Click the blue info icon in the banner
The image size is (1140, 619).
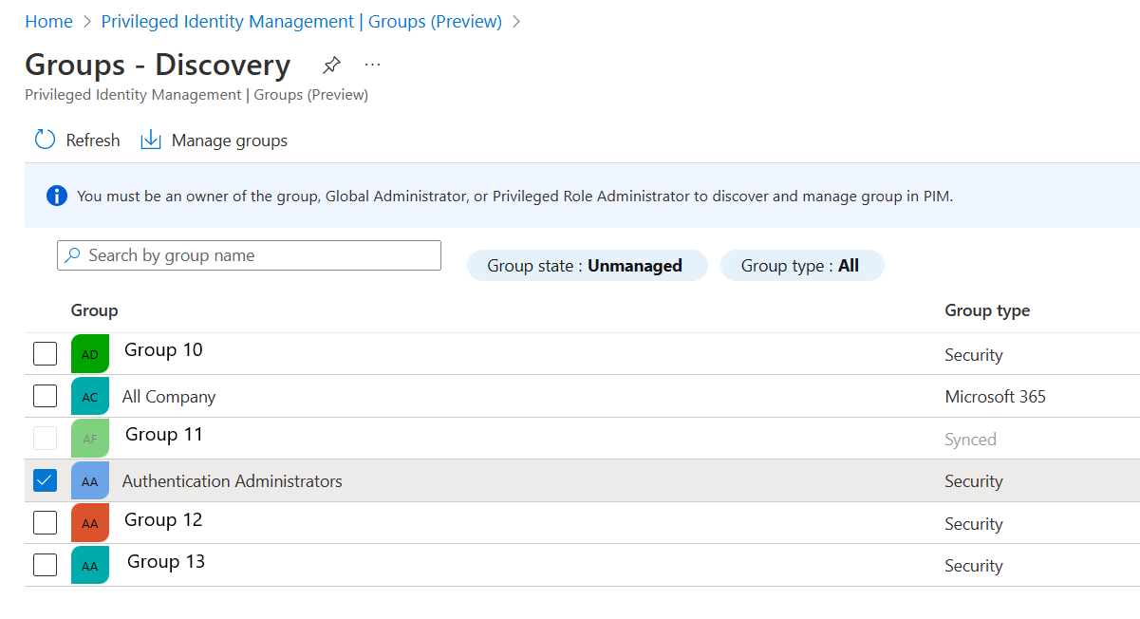(x=57, y=197)
